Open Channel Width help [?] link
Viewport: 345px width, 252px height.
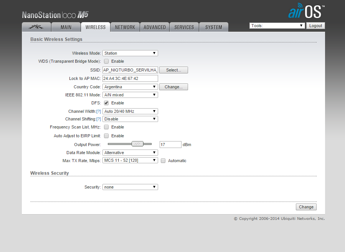[99, 111]
